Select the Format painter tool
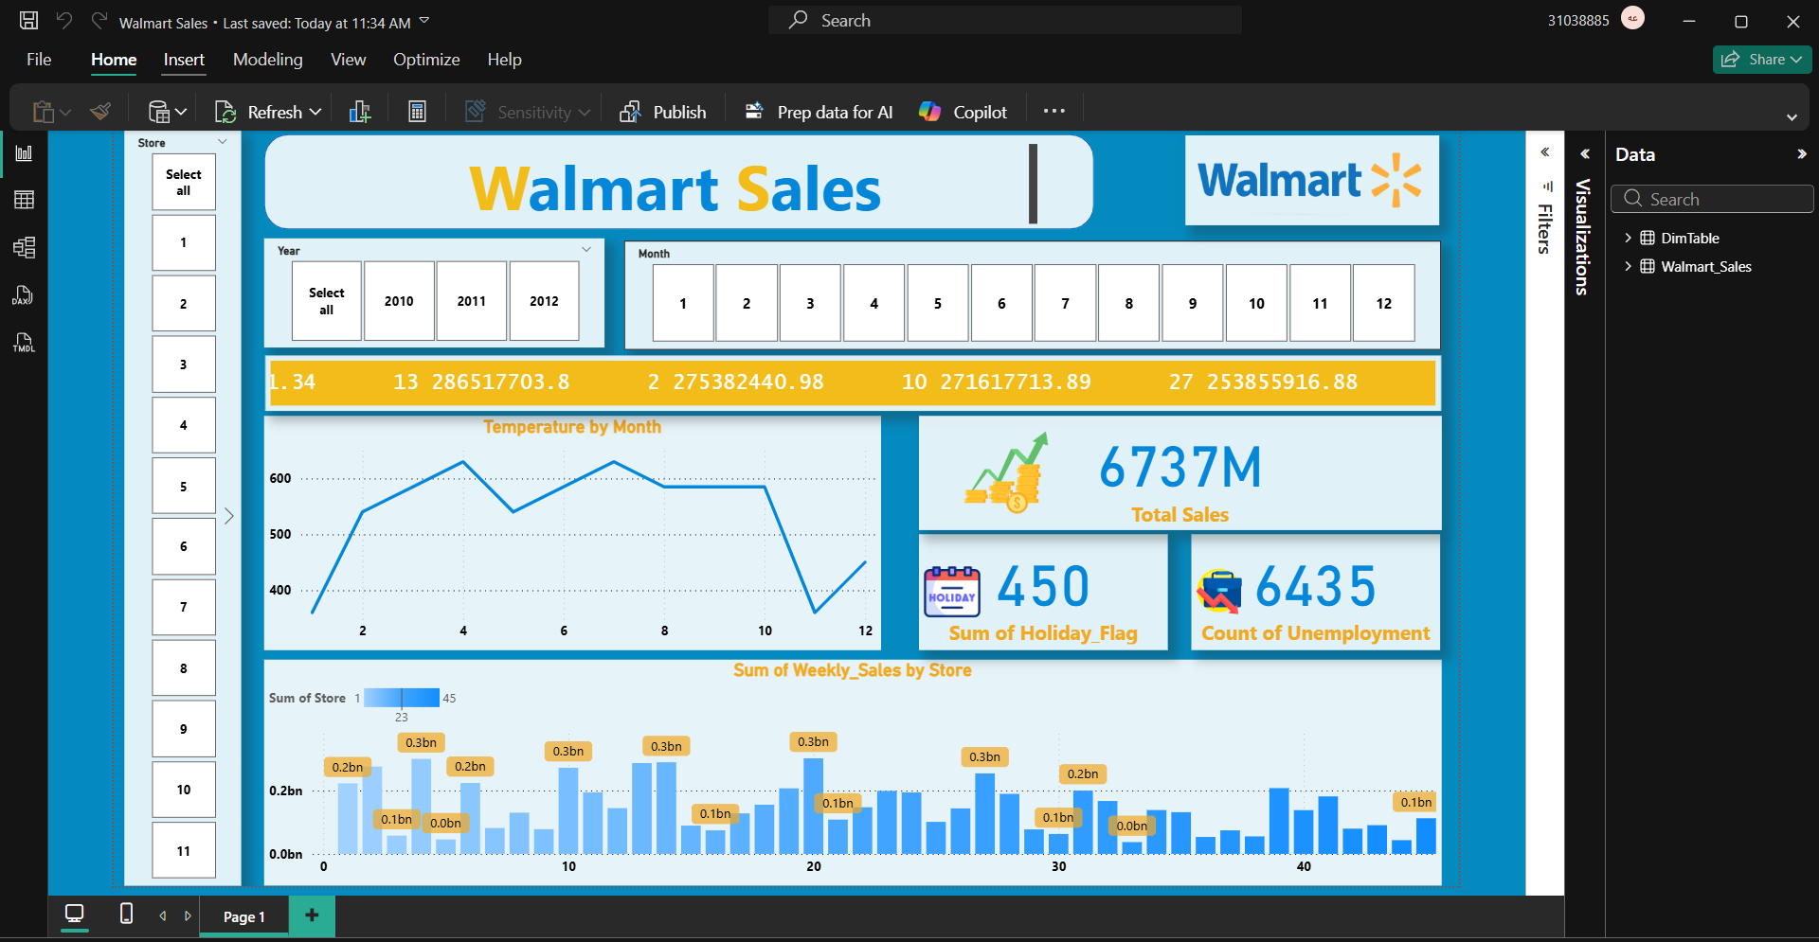The image size is (1819, 942). (99, 111)
